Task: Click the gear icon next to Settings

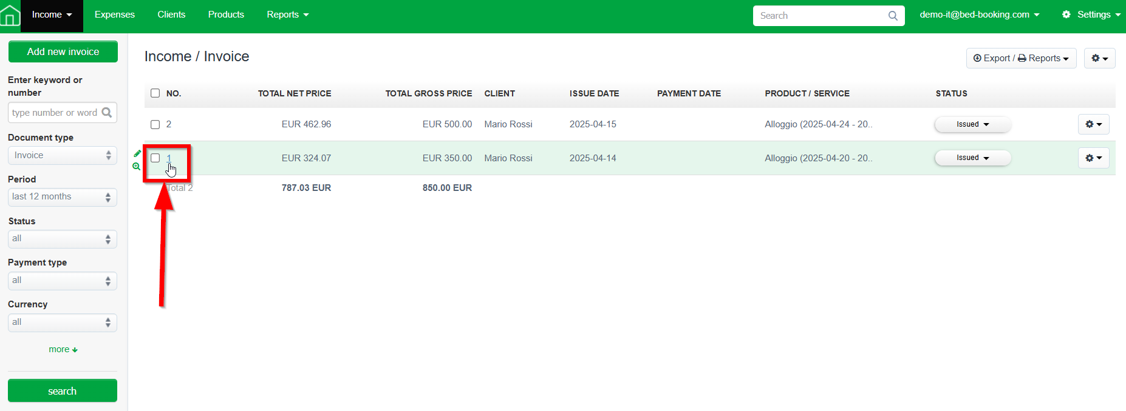Action: click(x=1066, y=15)
